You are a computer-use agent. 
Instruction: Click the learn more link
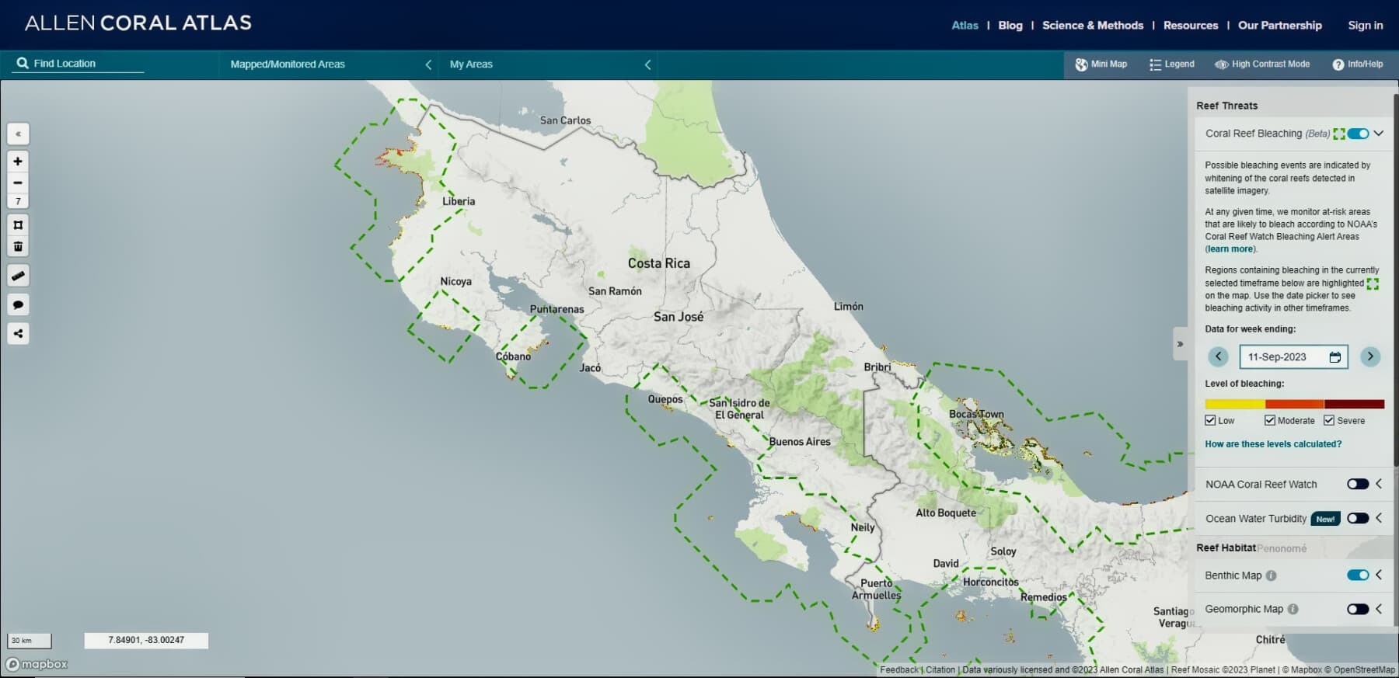point(1230,249)
